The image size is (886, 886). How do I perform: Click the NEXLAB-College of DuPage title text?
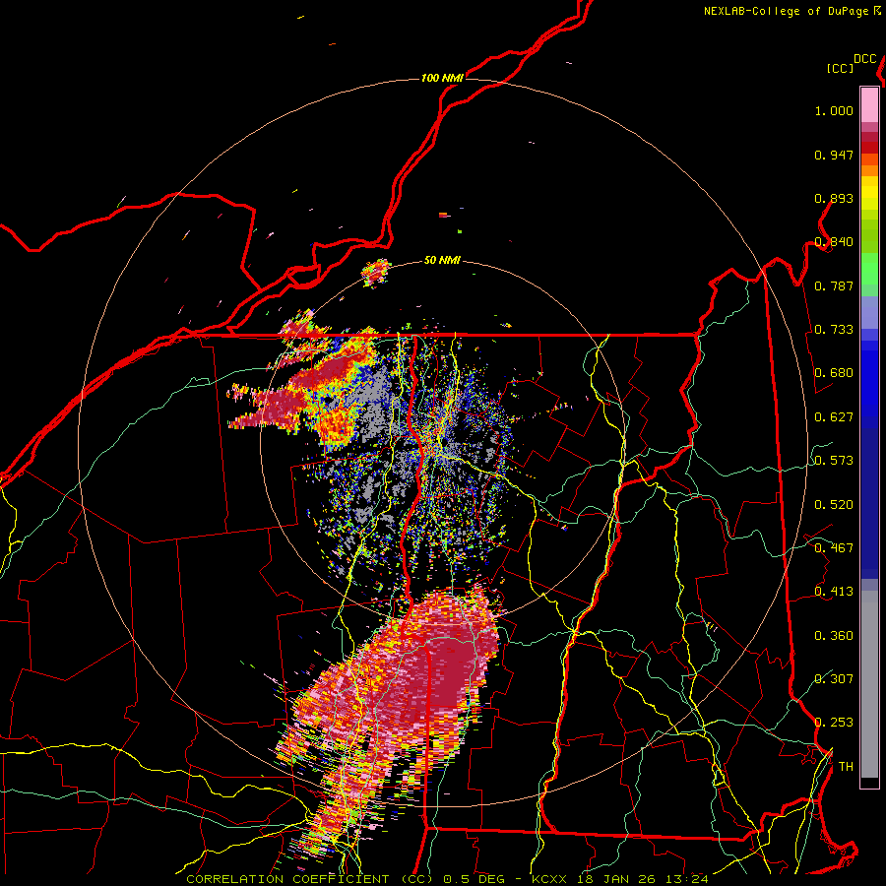pos(786,11)
